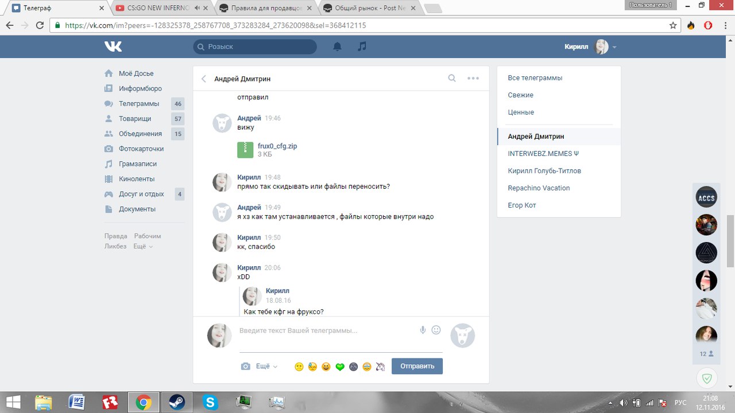Switch to the Общий рынок tab
The height and width of the screenshot is (413, 735).
[370, 8]
